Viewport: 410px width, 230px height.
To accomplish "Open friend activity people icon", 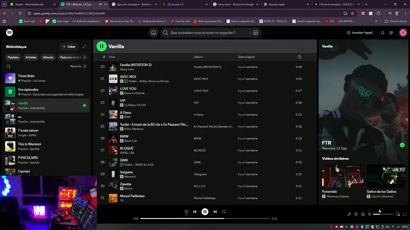I will 391,33.
